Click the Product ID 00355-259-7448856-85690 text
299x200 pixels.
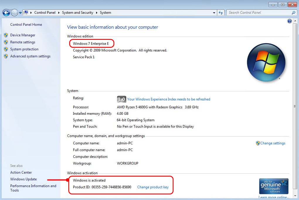(x=102, y=187)
